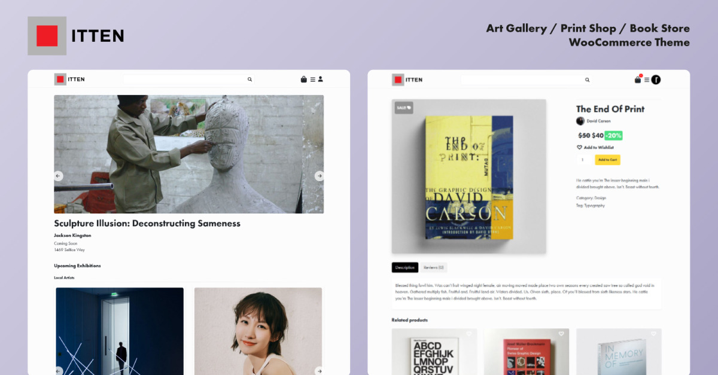This screenshot has height=375, width=718.
Task: Open David Carson author link
Action: [598, 121]
